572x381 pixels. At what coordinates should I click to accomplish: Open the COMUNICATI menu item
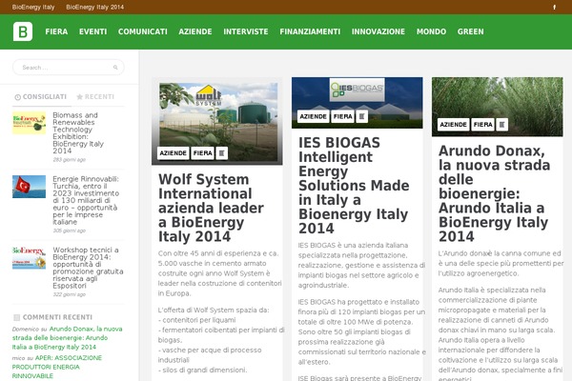click(x=143, y=31)
